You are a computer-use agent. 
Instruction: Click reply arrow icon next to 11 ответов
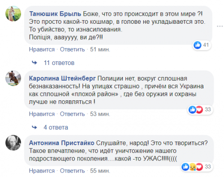point(34,63)
